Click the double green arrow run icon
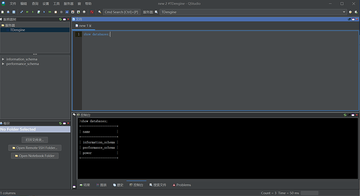 pyautogui.click(x=50, y=12)
